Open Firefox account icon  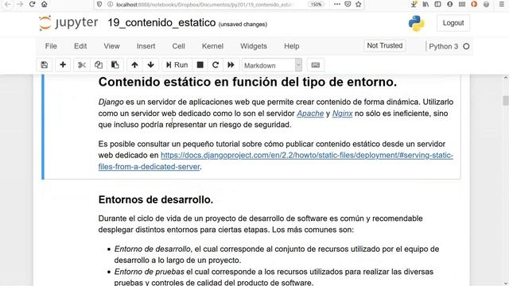click(449, 4)
